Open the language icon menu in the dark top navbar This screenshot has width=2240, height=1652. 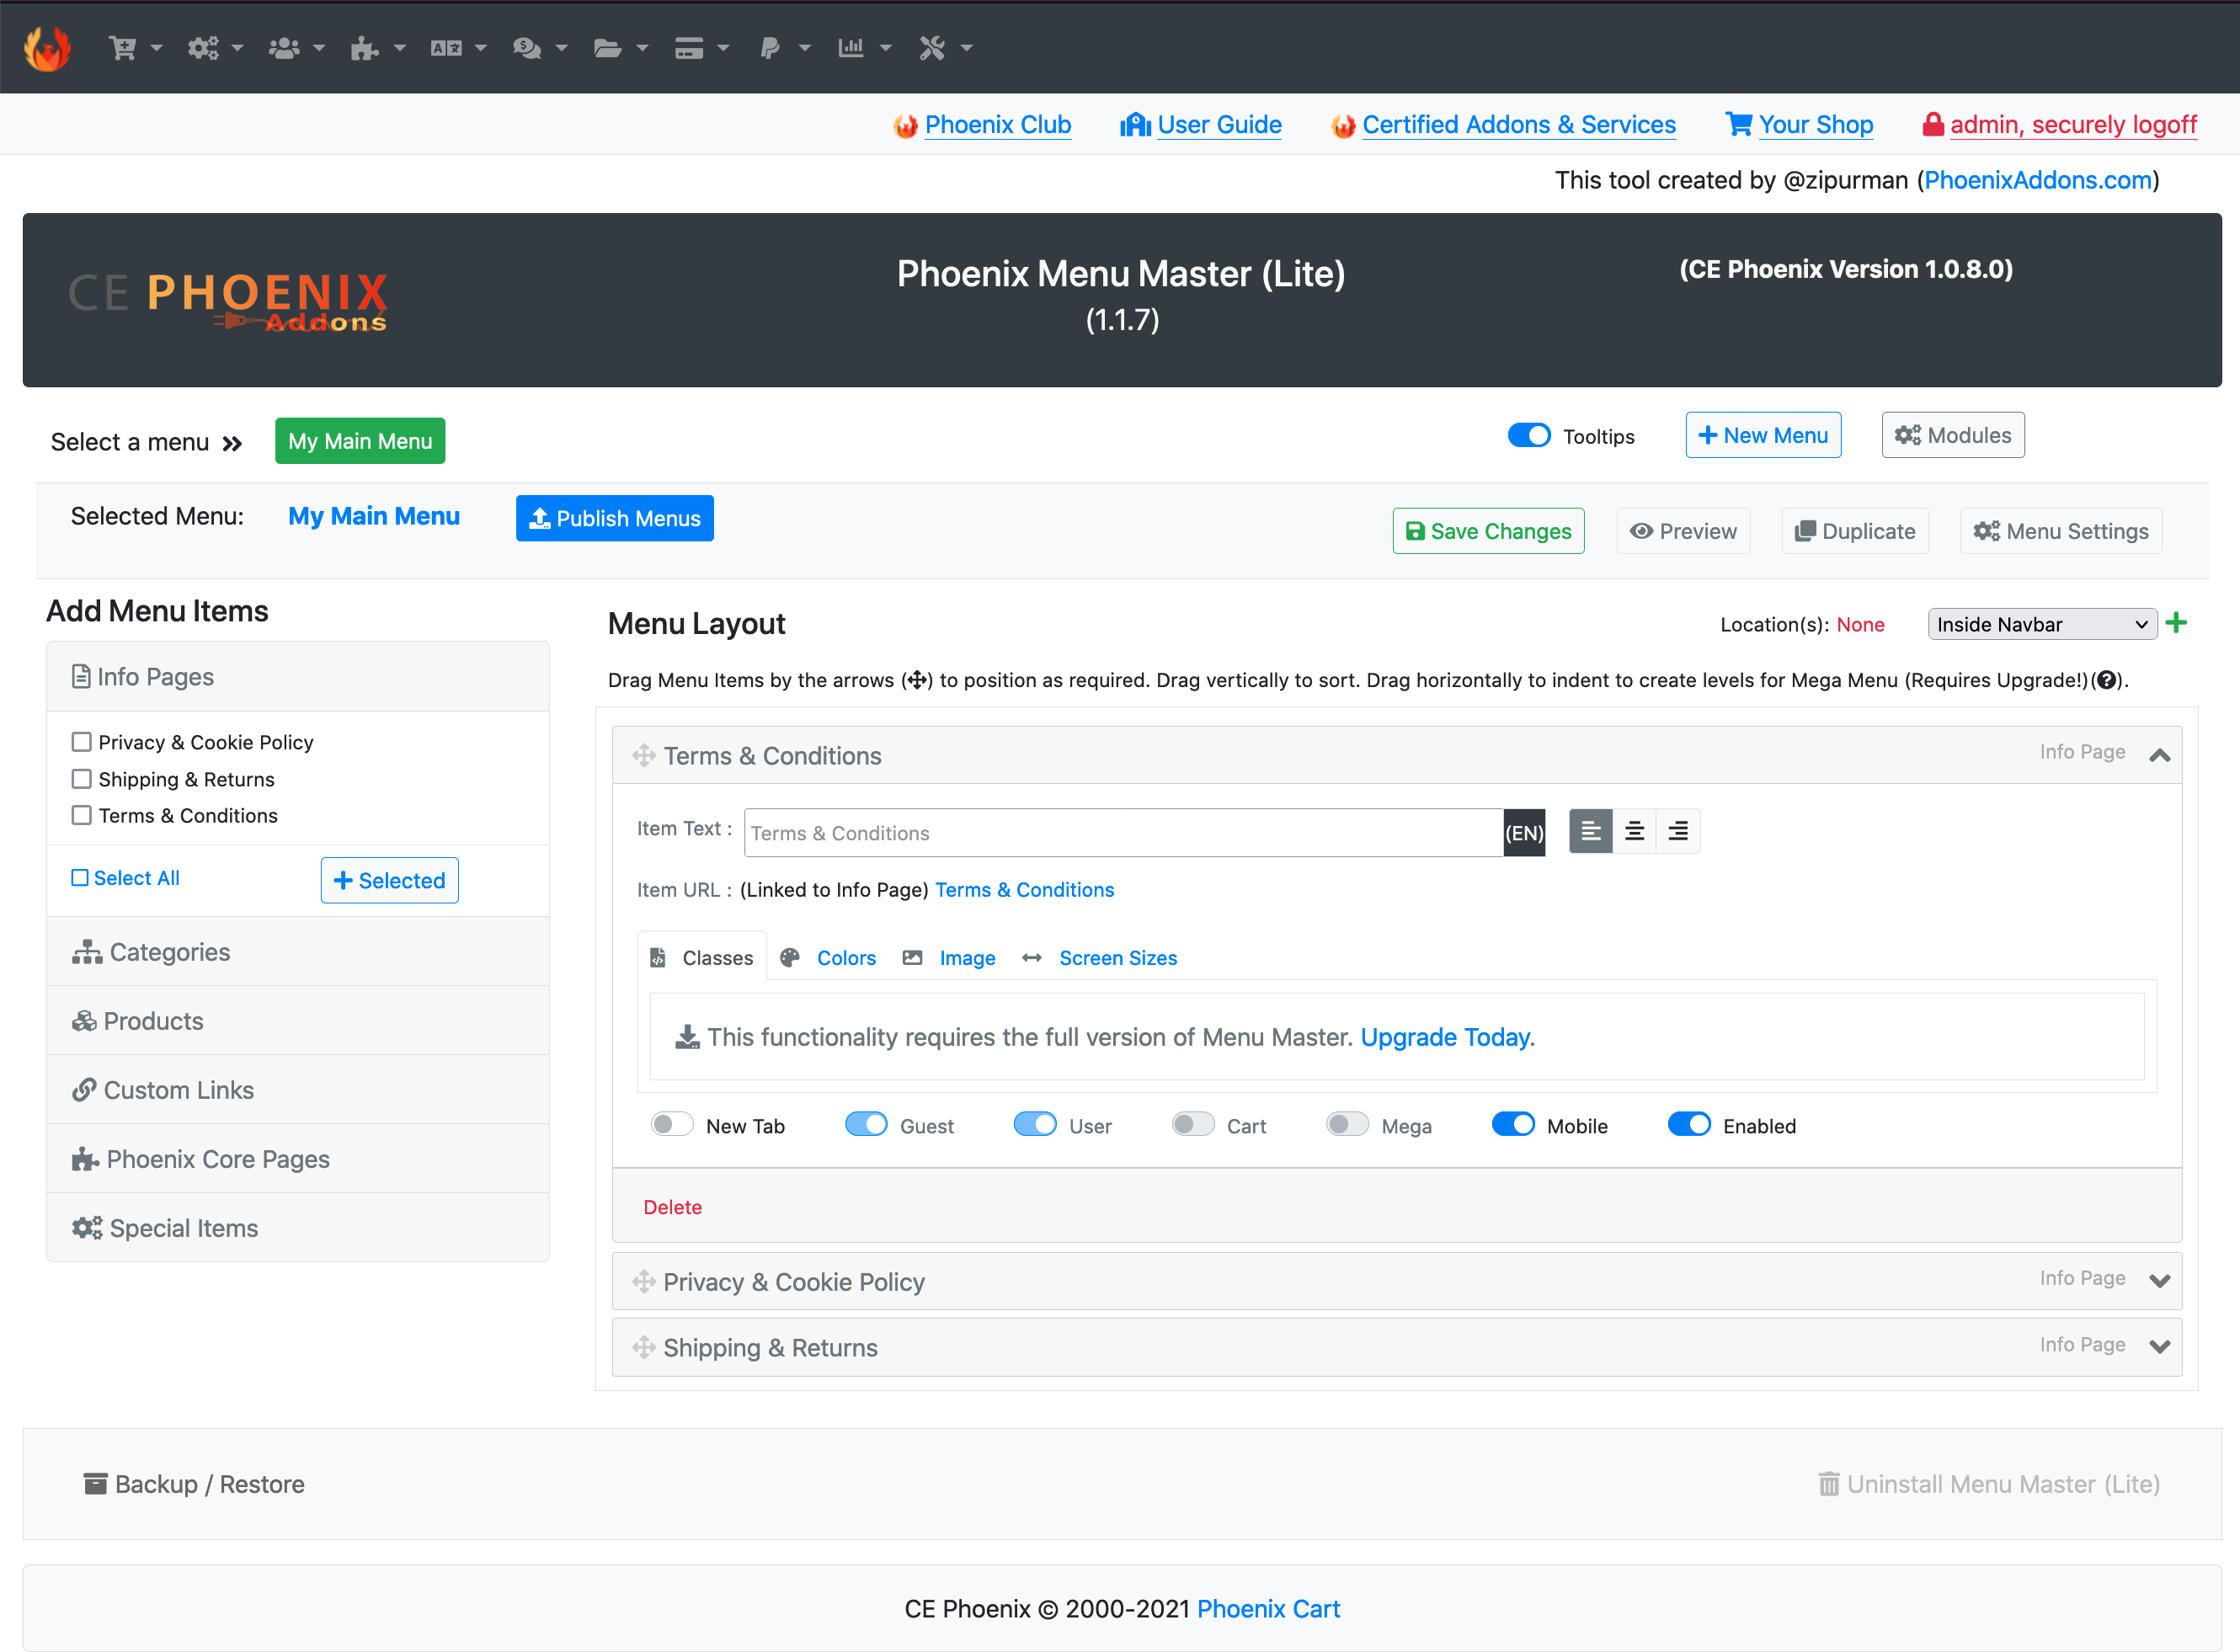[x=458, y=47]
